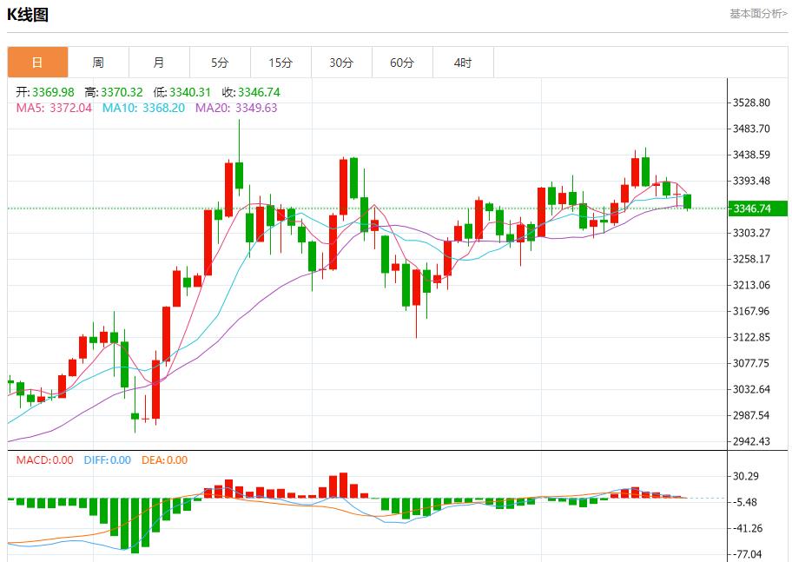Click the rightmost green candlestick
The height and width of the screenshot is (562, 792).
tap(688, 202)
